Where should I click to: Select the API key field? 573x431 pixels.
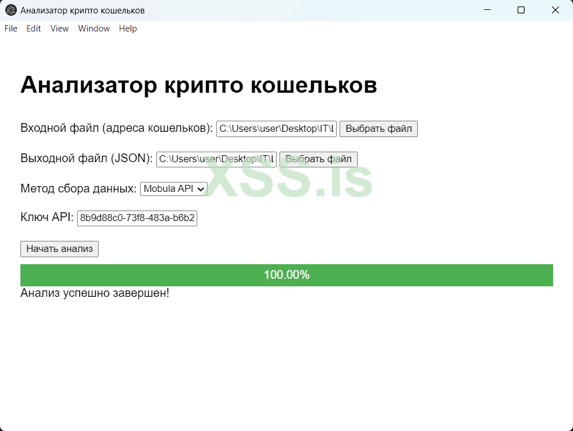pos(137,218)
